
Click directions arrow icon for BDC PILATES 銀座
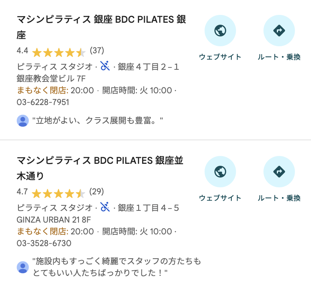pyautogui.click(x=279, y=31)
